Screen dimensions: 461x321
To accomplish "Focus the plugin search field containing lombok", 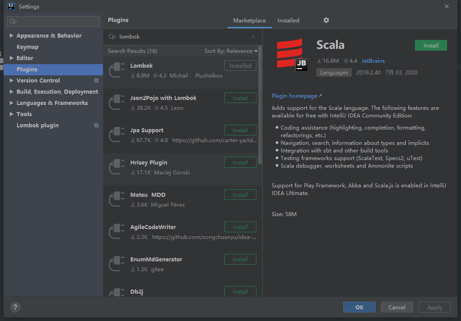I will tap(182, 37).
